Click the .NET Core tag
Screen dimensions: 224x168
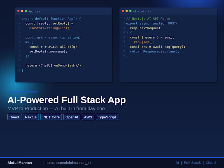[51, 117]
